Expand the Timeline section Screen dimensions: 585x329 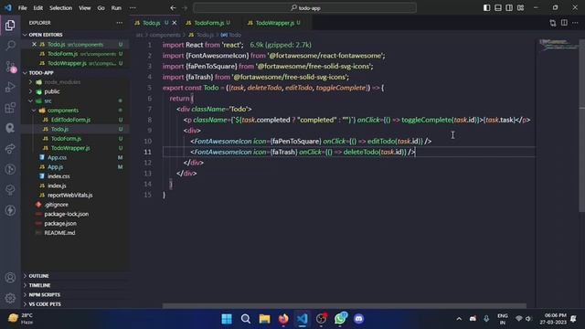[x=75, y=285]
